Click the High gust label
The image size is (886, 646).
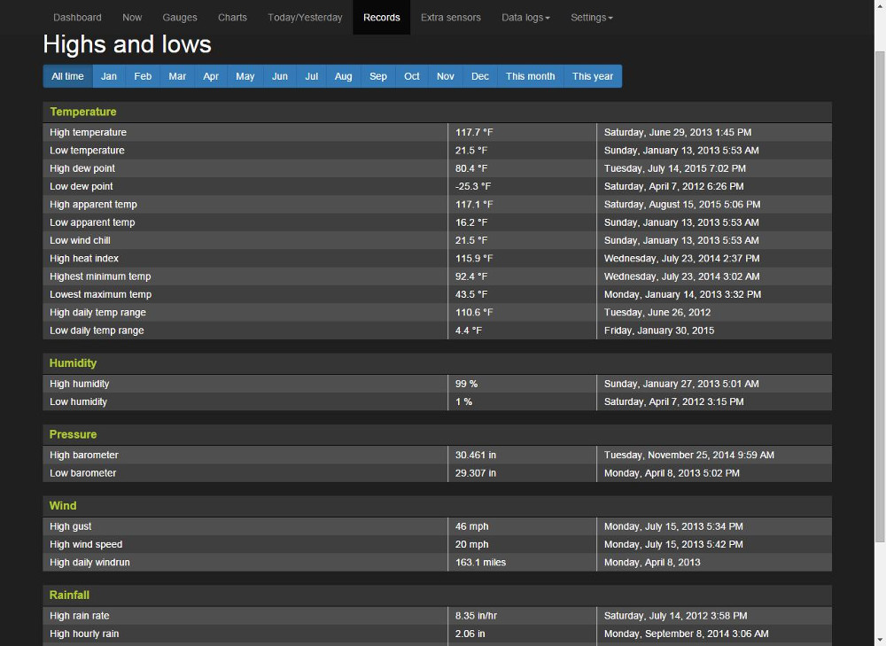point(71,526)
